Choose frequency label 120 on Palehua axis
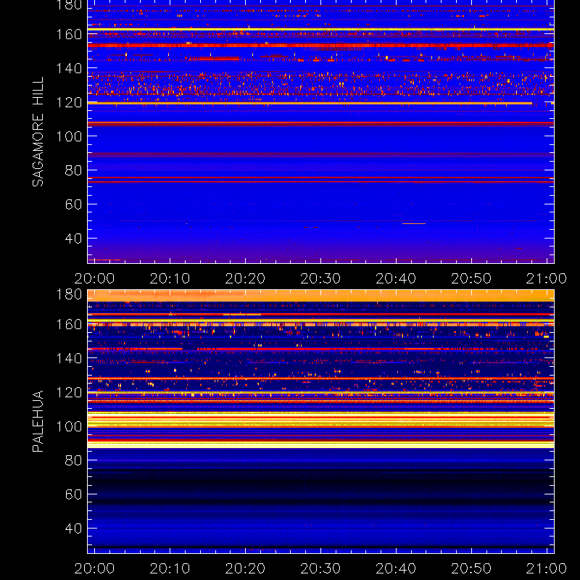This screenshot has width=580, height=580. point(69,392)
